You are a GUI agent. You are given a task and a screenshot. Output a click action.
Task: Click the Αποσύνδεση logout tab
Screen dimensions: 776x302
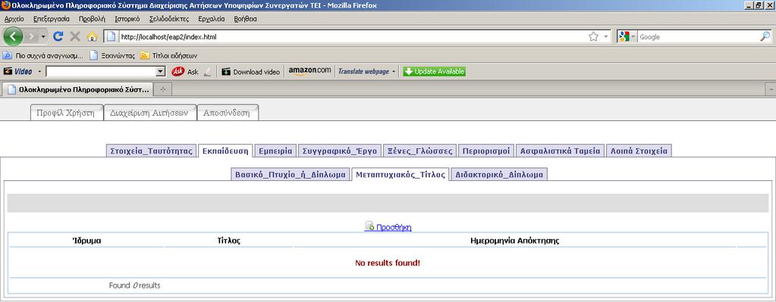[227, 113]
